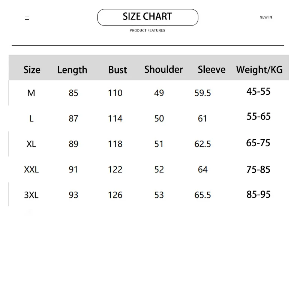
Task: Click the 59.5 sleeve measurement
Action: [x=202, y=93]
